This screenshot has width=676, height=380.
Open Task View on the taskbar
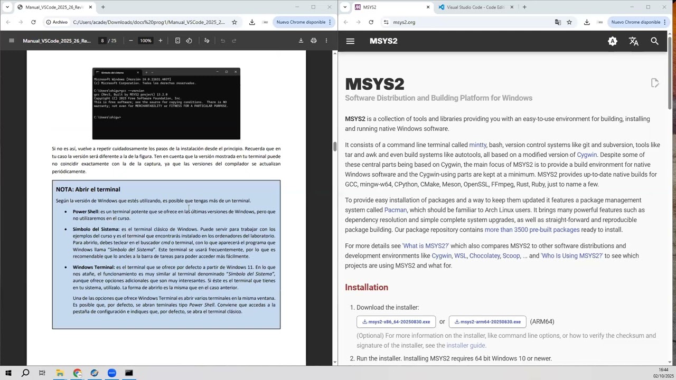tap(42, 373)
